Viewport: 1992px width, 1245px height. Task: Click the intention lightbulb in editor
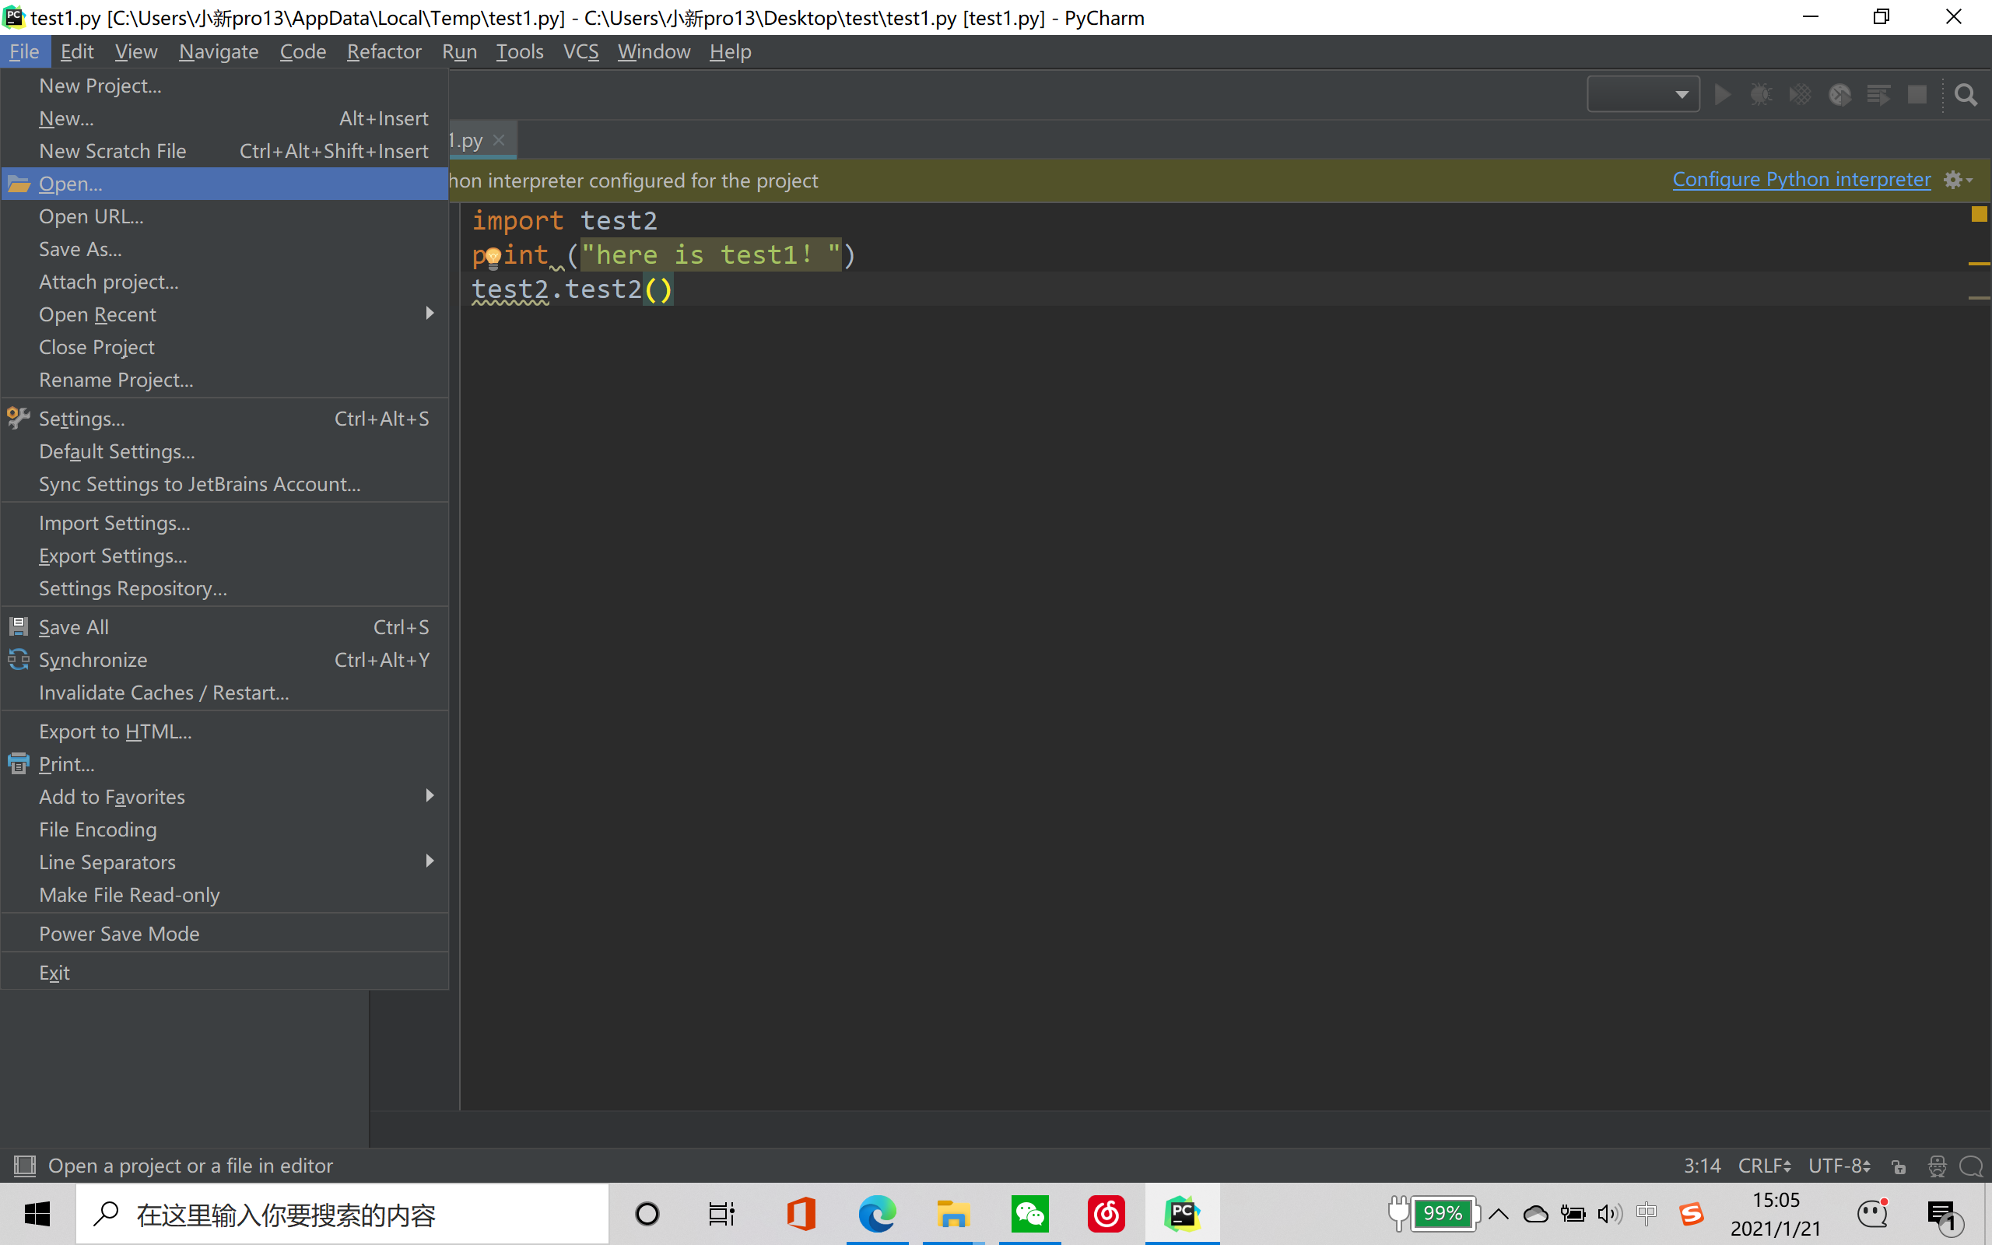pyautogui.click(x=493, y=257)
